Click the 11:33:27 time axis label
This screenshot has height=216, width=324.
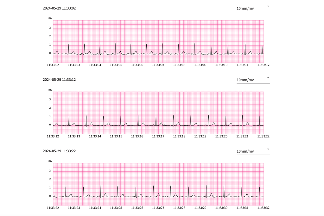coord(158,208)
